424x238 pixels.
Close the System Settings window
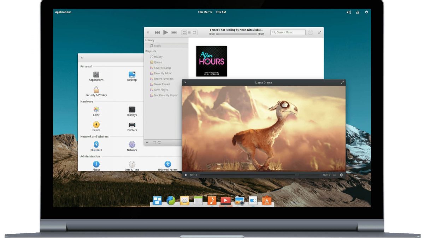coord(82,57)
